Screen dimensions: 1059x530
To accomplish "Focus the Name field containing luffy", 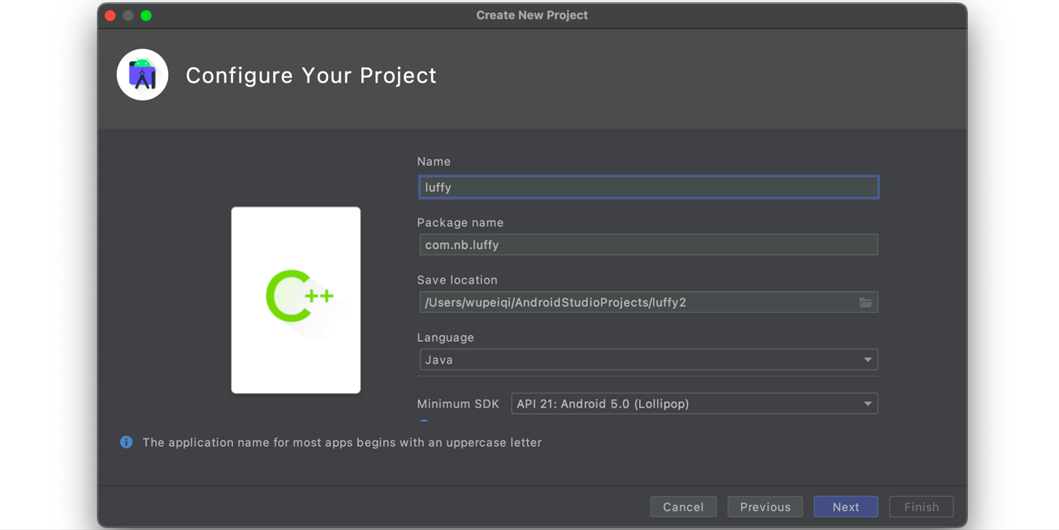I will [648, 188].
